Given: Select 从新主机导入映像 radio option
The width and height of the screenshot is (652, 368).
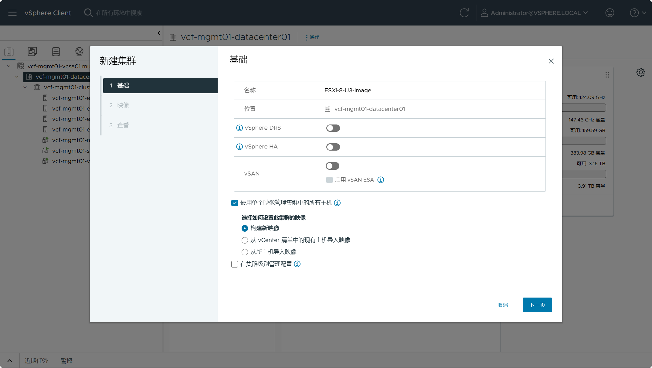Looking at the screenshot, I should pyautogui.click(x=245, y=252).
